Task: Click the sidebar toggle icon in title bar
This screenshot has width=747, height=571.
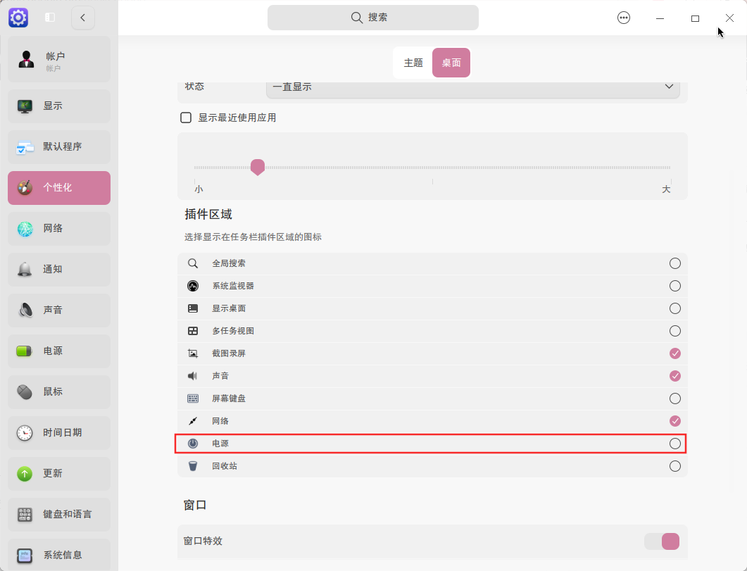Action: [50, 18]
